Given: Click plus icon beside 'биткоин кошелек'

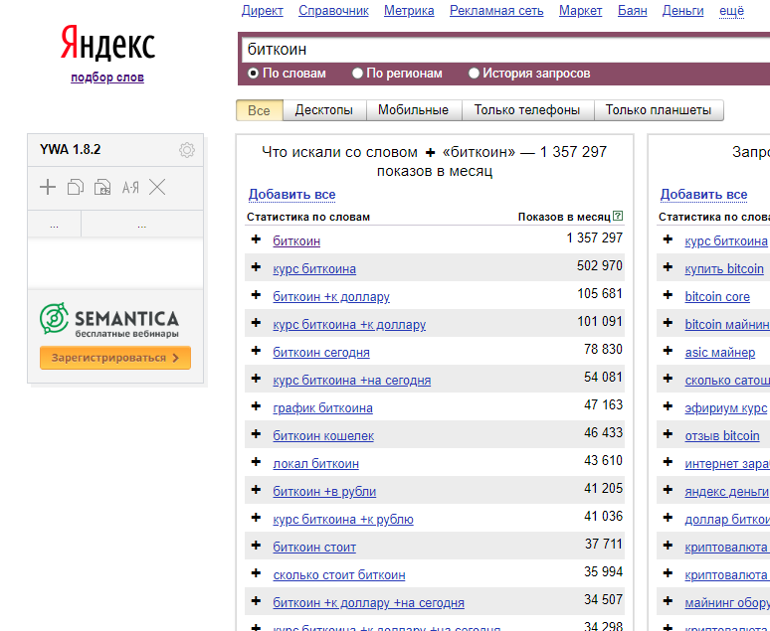Looking at the screenshot, I should (256, 435).
